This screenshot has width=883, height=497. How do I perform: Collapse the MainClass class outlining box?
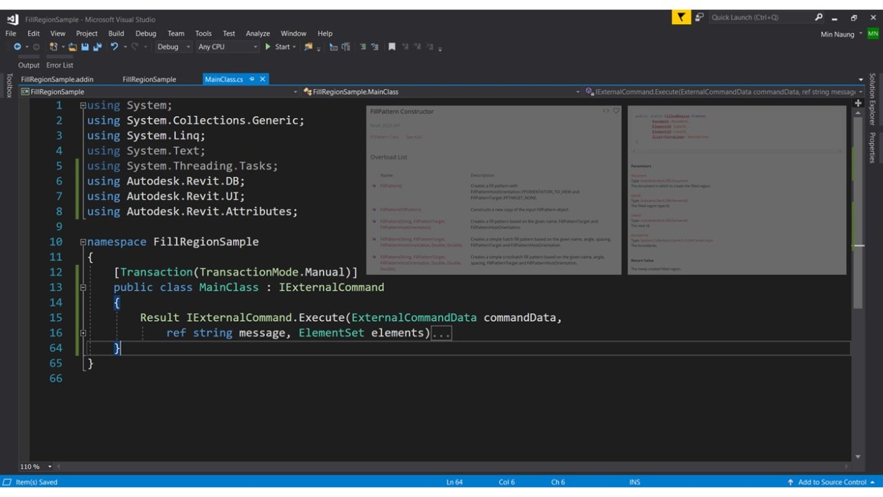tap(83, 288)
